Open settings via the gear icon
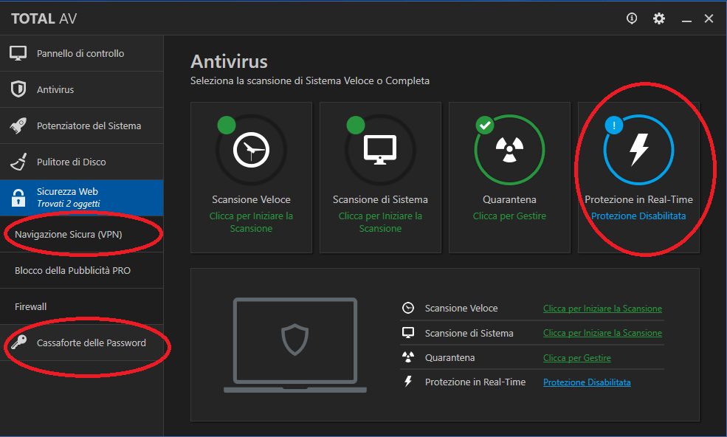Image resolution: width=727 pixels, height=437 pixels. 659,18
